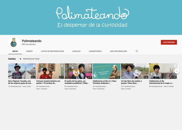Image resolution: width=182 pixels, height=130 pixels.
Task: Click the Reproducir todo link
Action: pyautogui.click(x=31, y=59)
